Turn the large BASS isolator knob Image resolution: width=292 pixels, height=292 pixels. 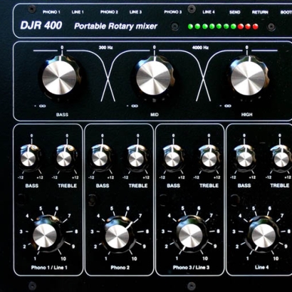pos(60,77)
